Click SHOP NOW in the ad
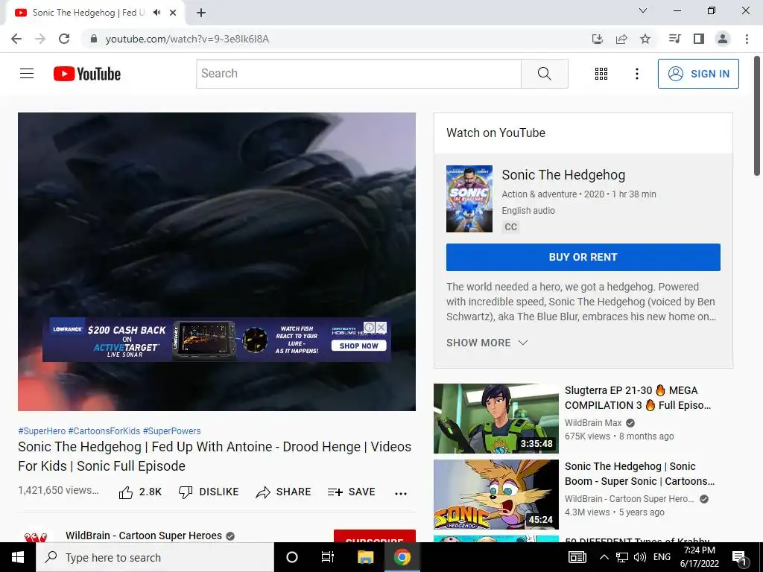 pyautogui.click(x=358, y=346)
